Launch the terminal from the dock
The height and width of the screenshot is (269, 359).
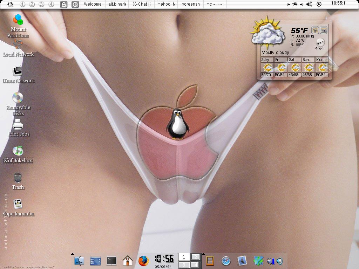coord(111,261)
